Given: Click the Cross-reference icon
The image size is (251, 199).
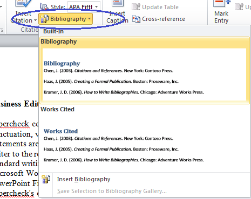Looking at the screenshot, I should 137,19.
